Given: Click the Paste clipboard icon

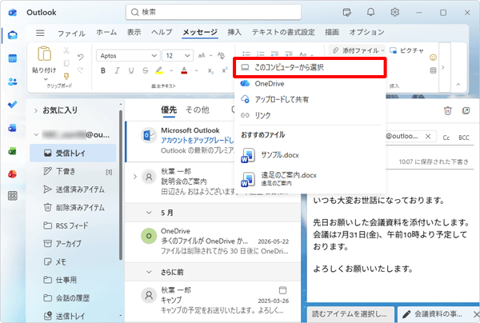Looking at the screenshot, I should pyautogui.click(x=44, y=54).
